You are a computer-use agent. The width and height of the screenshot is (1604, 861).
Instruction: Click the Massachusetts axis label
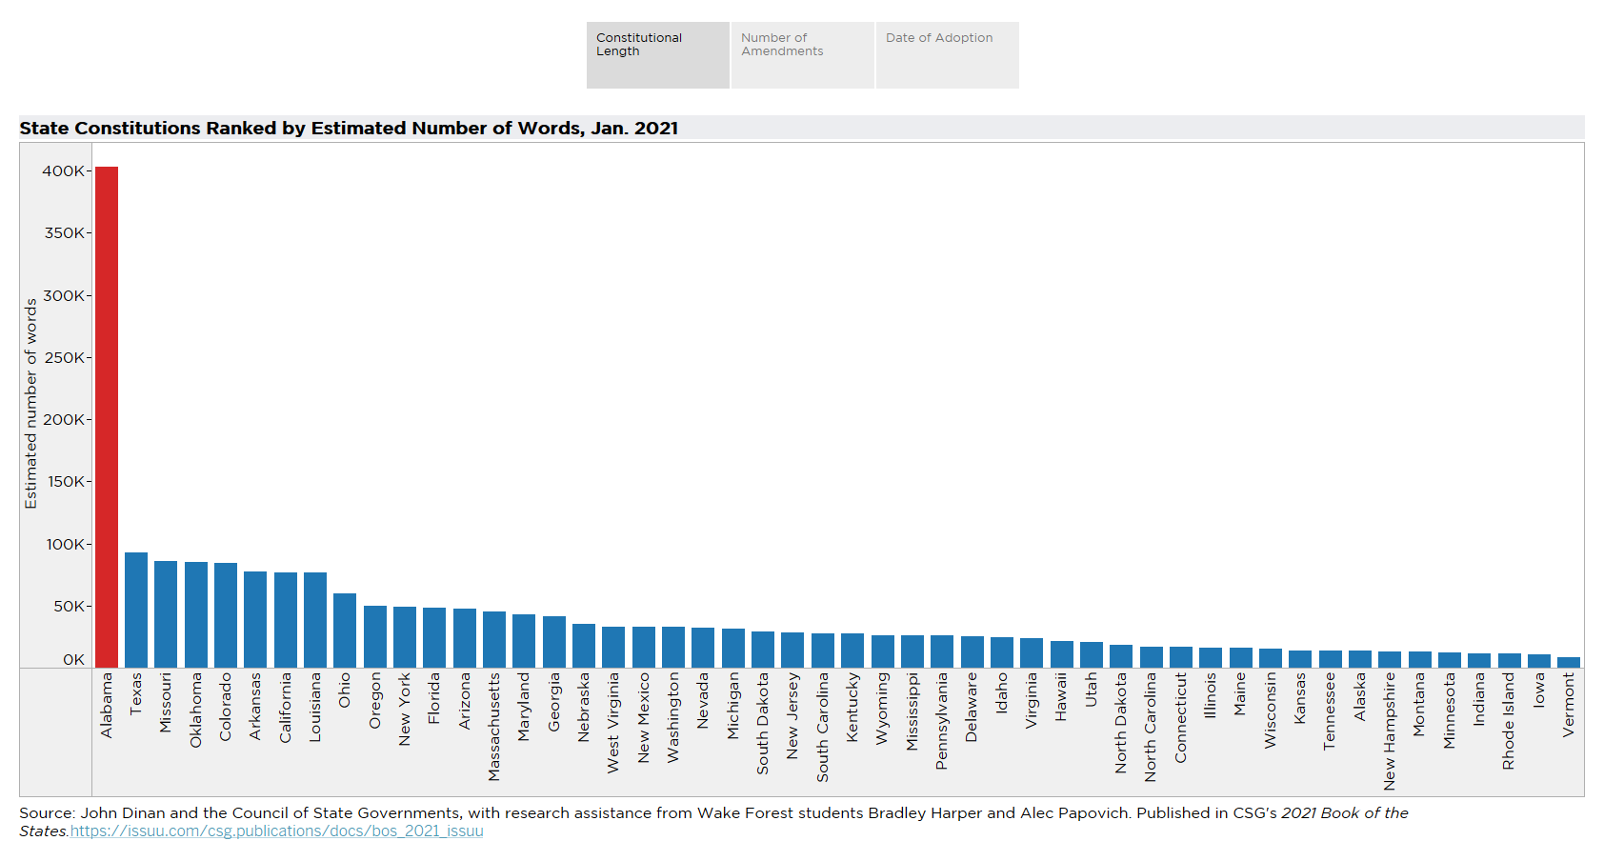493,727
